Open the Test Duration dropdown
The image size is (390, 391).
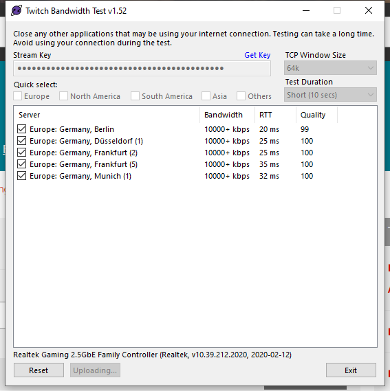330,95
